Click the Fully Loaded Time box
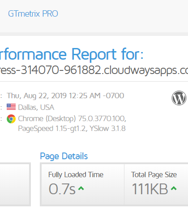This screenshot has height=218, width=188. (83, 184)
